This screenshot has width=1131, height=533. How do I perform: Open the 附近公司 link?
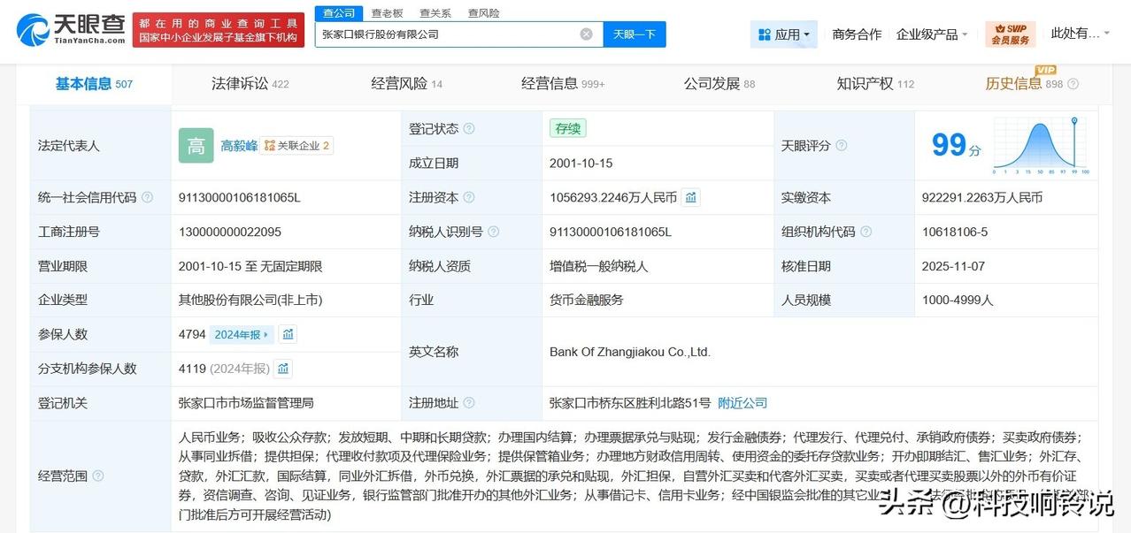coord(742,402)
